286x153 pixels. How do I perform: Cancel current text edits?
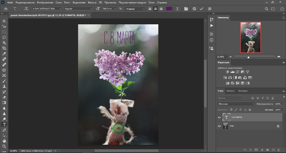pos(194,9)
